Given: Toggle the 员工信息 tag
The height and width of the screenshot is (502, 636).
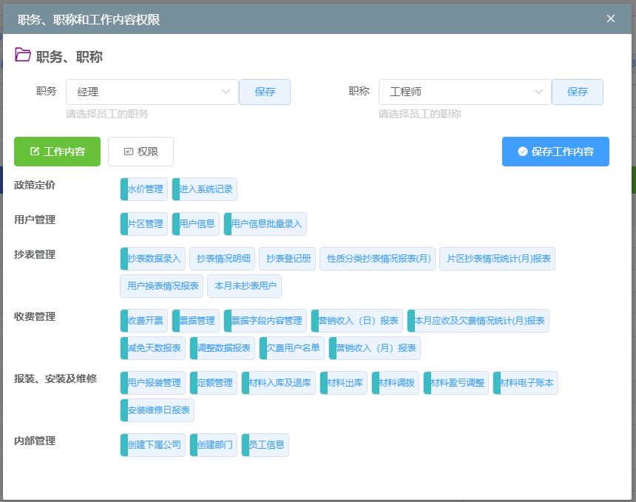Looking at the screenshot, I should point(265,445).
